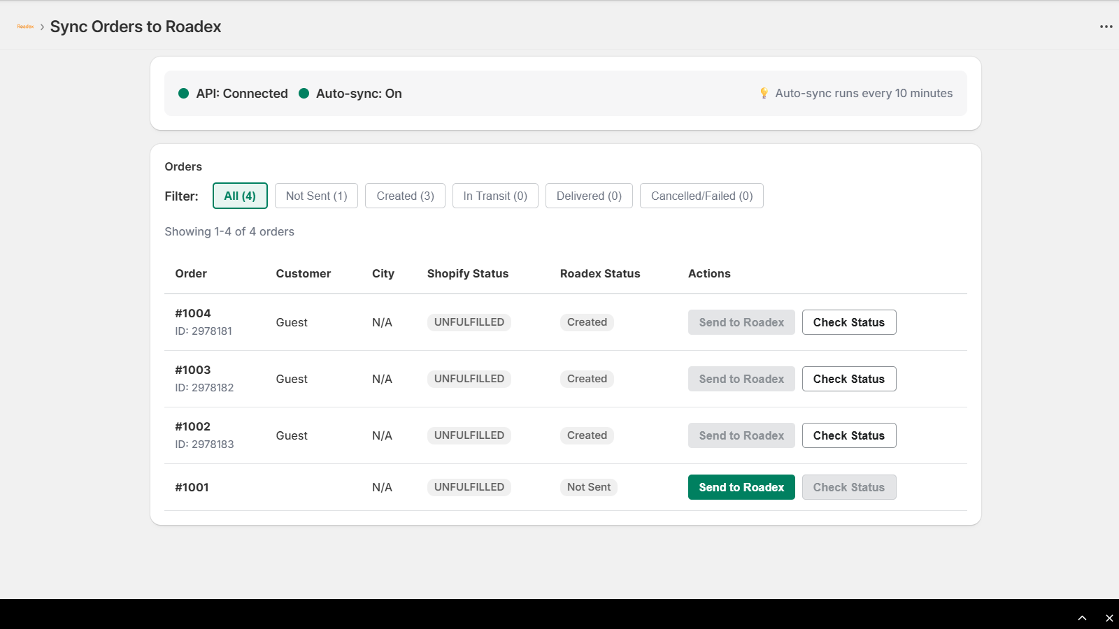The image size is (1119, 629).
Task: Send order #1001 to Roadex
Action: (x=741, y=487)
